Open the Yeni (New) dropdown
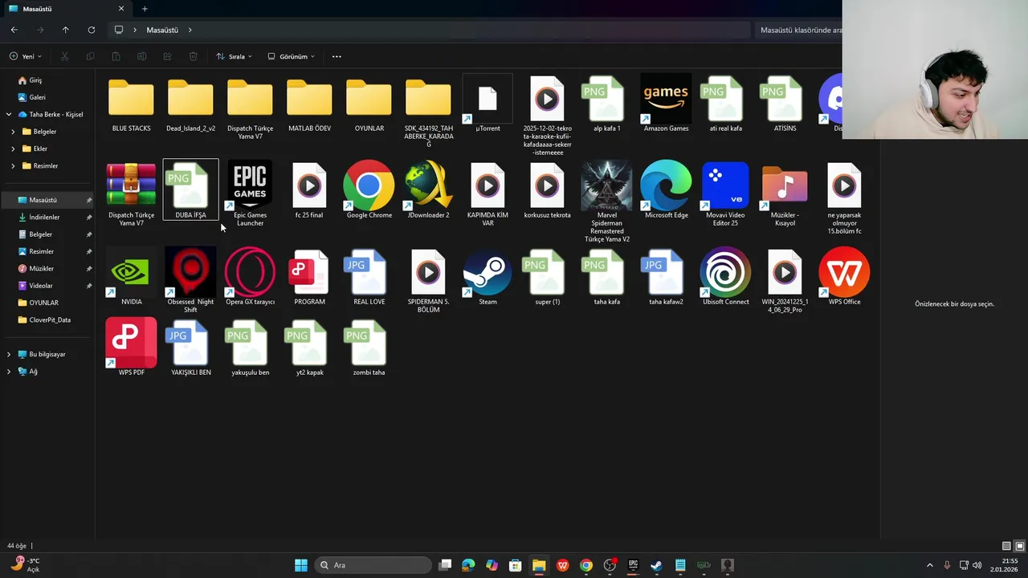Screen dimensions: 1028x578 [x=26, y=56]
